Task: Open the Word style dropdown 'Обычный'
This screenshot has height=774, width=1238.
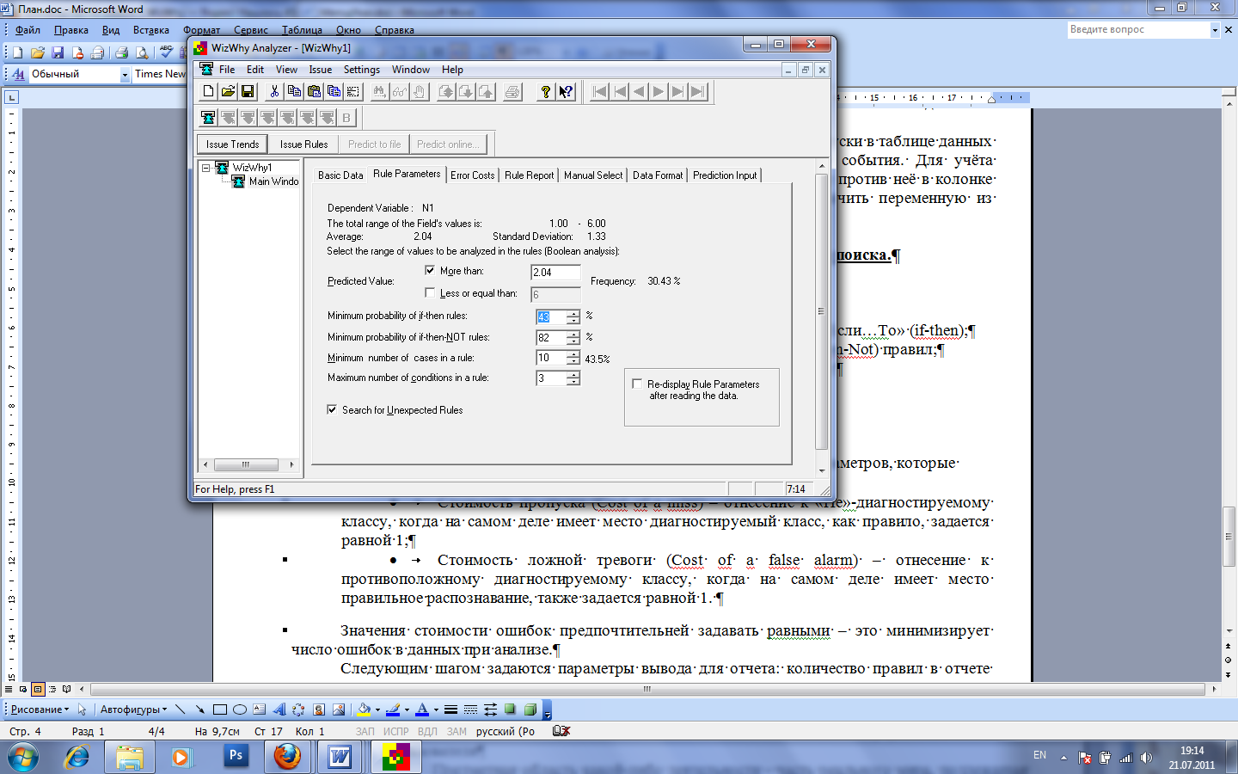Action: [125, 75]
